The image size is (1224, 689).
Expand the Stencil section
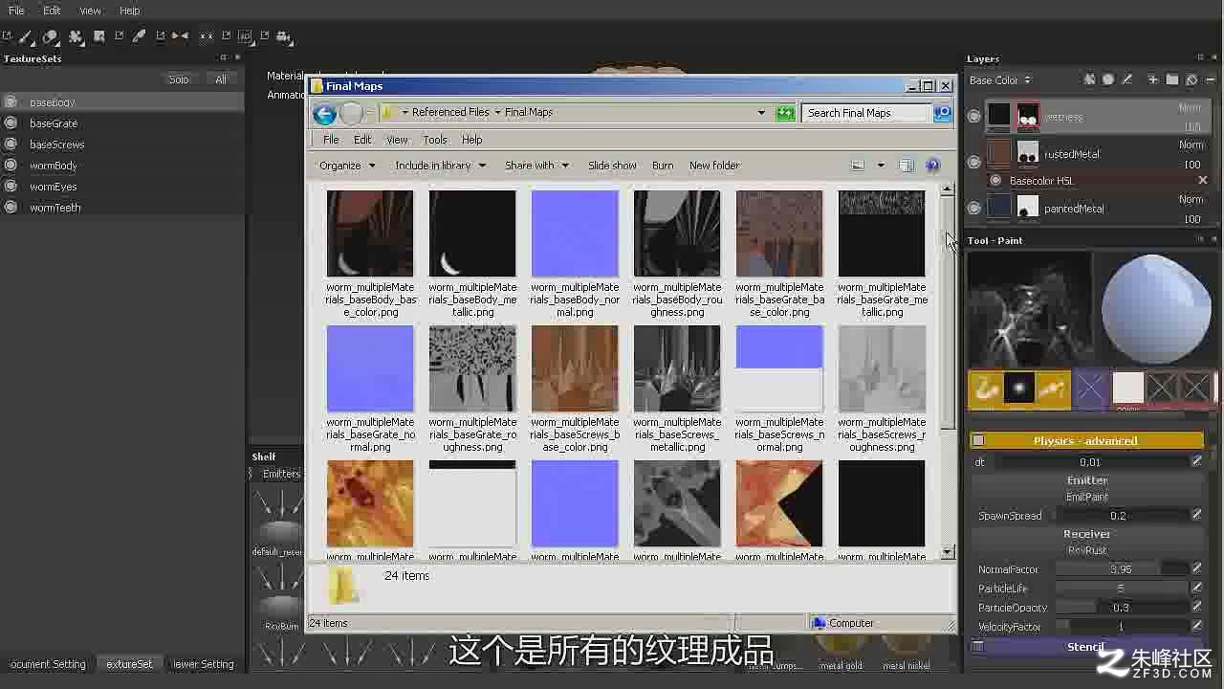click(1086, 647)
